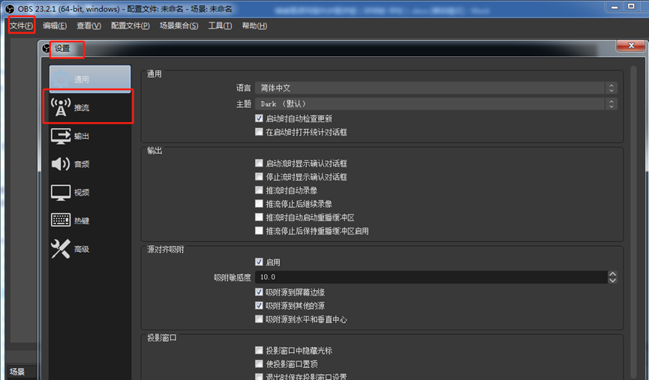The image size is (649, 380).
Task: Toggle 吸附源到其他的源 checkbox
Action: (259, 306)
